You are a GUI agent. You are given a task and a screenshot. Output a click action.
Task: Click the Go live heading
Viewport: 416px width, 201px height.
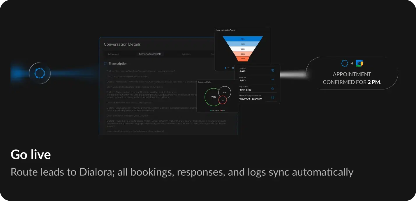coord(31,155)
